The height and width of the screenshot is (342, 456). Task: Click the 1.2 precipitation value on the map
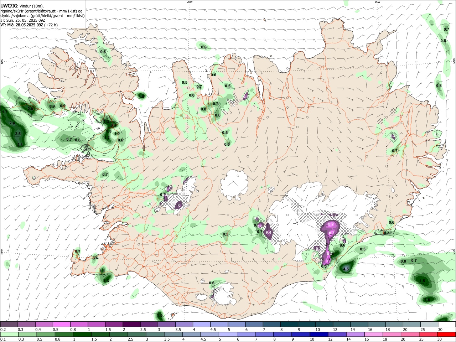click(x=107, y=137)
